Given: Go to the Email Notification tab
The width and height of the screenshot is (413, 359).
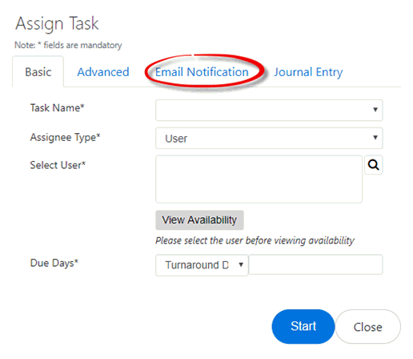Looking at the screenshot, I should click(x=202, y=72).
